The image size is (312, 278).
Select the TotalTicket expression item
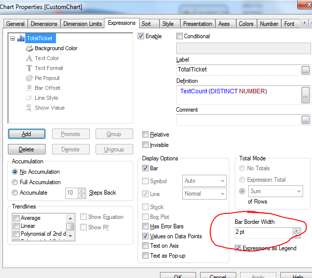pyautogui.click(x=40, y=38)
